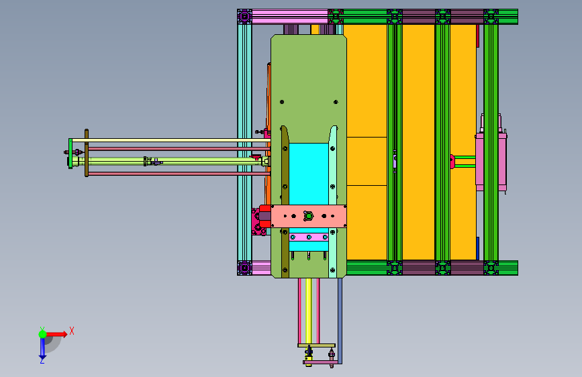Select the cyan vertical aluminum profile at left
582x377 pixels.
(244, 142)
